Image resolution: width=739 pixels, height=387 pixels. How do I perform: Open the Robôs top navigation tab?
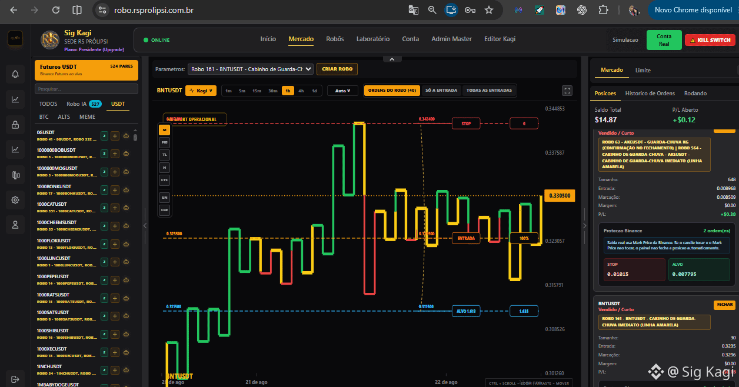click(335, 39)
